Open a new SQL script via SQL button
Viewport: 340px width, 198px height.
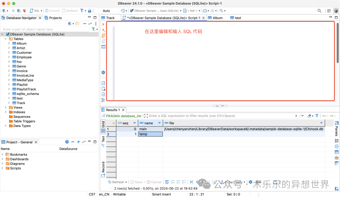coord(35,11)
